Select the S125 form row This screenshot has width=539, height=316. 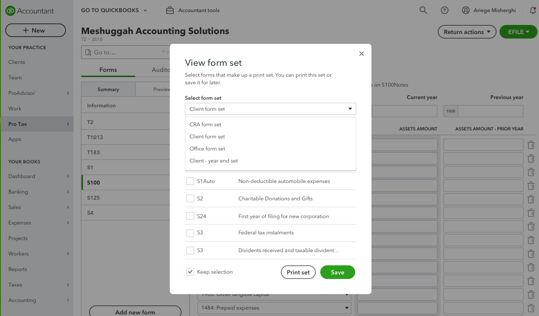pos(125,198)
